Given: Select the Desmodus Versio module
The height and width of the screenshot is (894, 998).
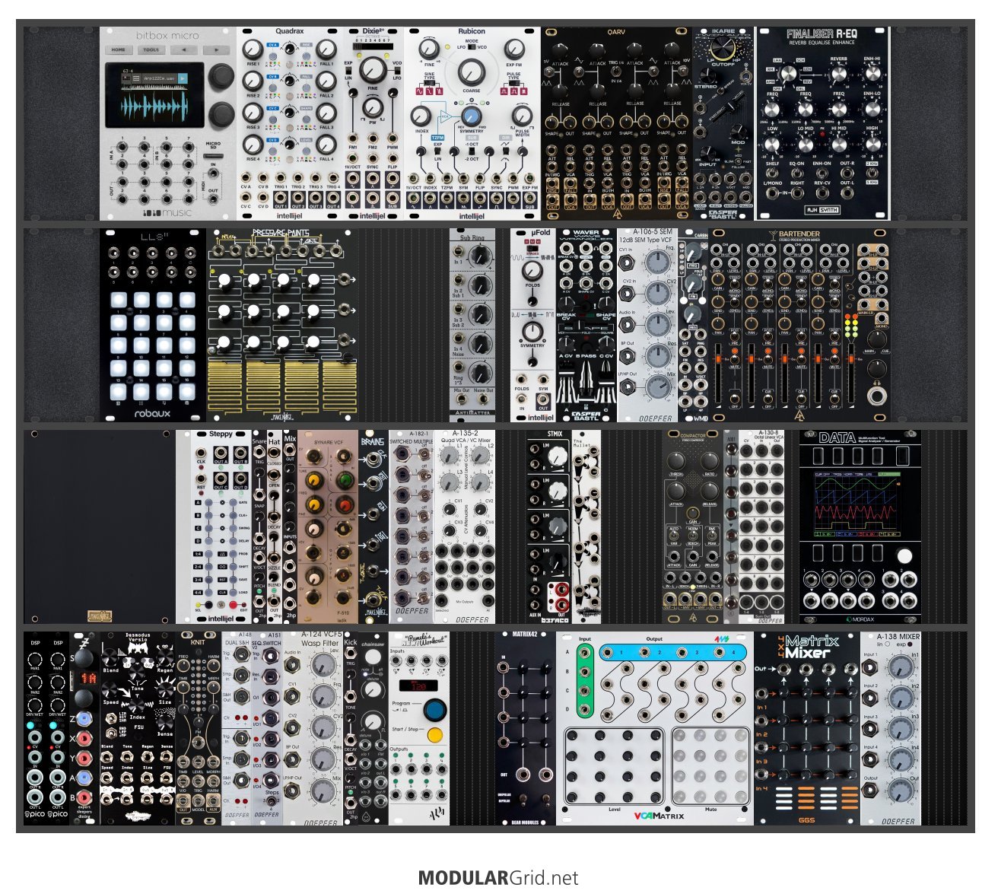Looking at the screenshot, I should click(x=138, y=728).
